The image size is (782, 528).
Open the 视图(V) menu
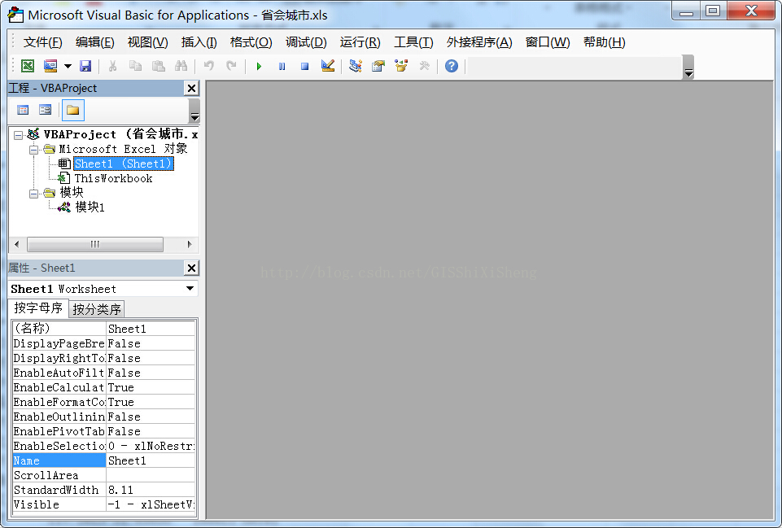147,42
